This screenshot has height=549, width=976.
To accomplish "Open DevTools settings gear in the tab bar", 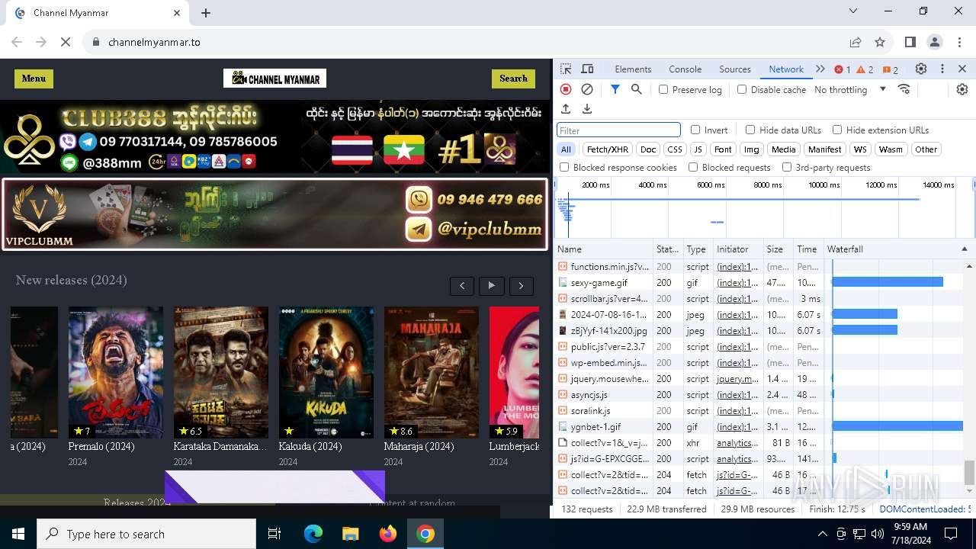I will click(921, 69).
